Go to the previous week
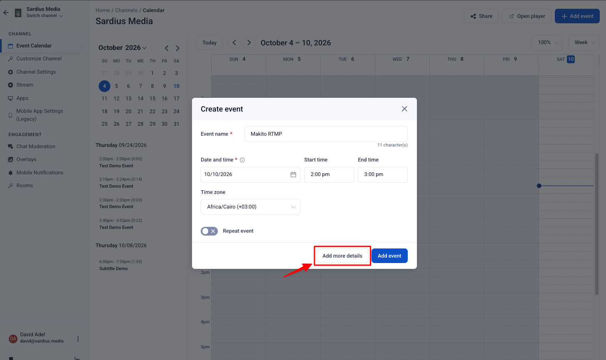Image resolution: width=606 pixels, height=360 pixels. 234,42
